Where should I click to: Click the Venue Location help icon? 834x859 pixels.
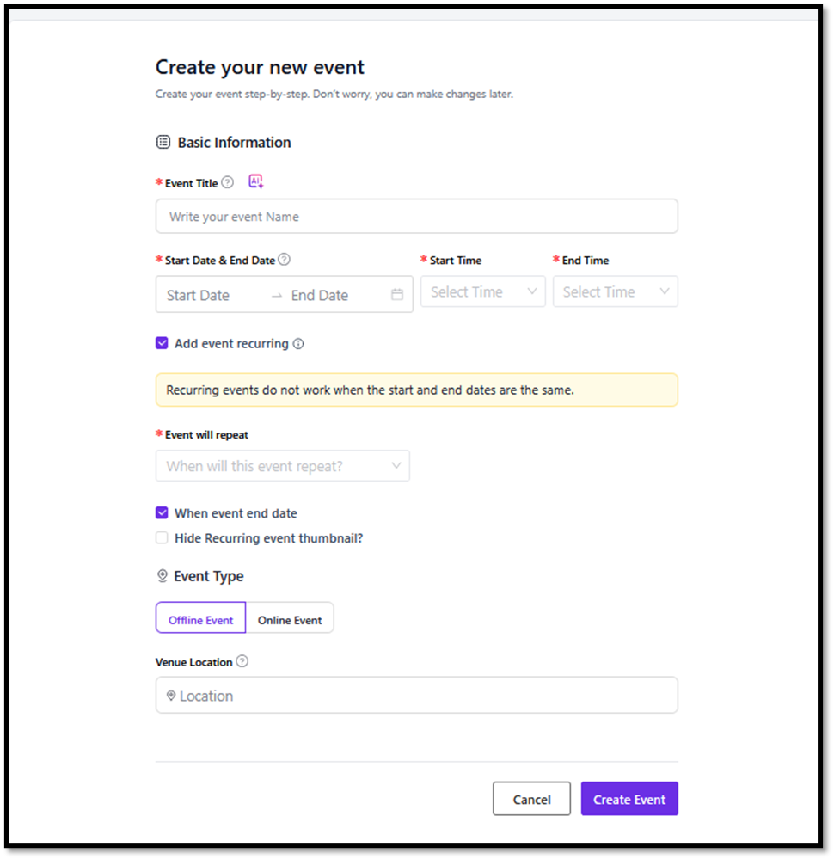pos(242,662)
